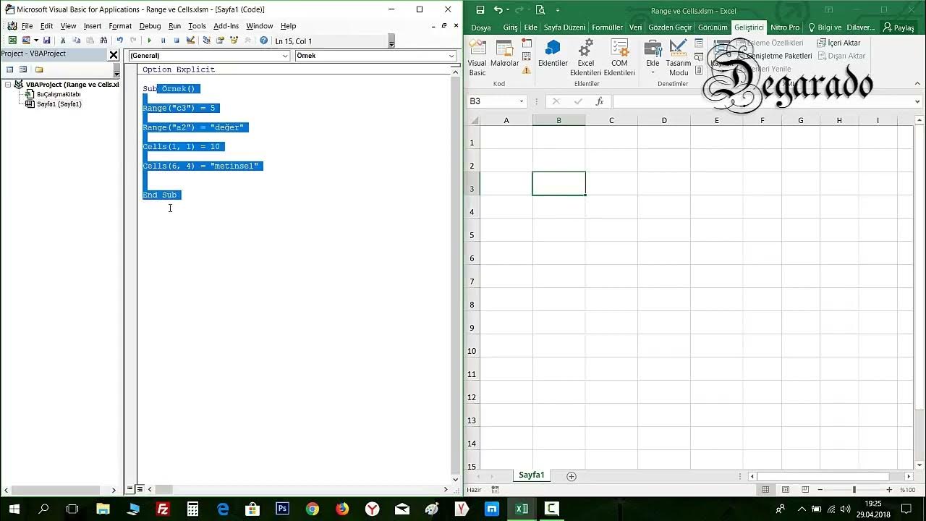Collapse the Excel ribbon with chevron
Viewport: 926px width, 521px height.
pos(917,84)
